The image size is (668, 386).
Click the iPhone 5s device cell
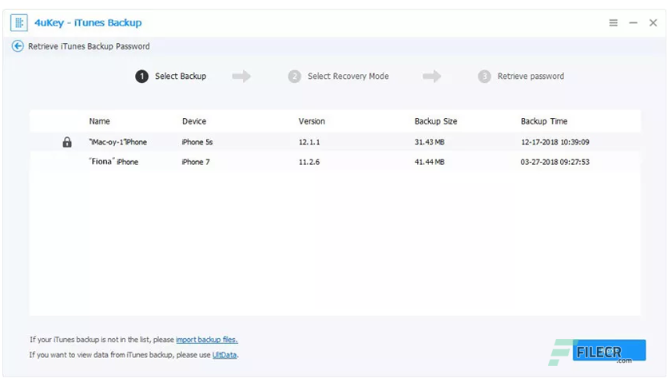tap(197, 142)
